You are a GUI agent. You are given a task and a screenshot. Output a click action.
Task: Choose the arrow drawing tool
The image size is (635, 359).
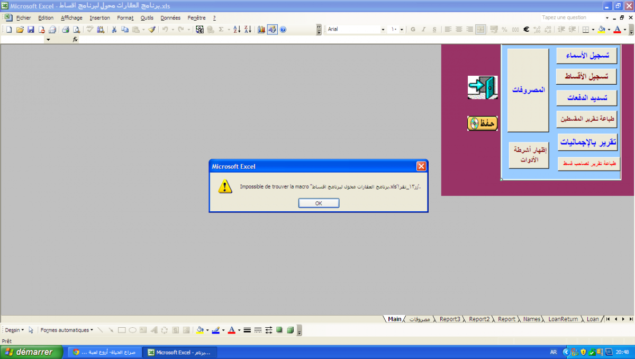(x=111, y=330)
